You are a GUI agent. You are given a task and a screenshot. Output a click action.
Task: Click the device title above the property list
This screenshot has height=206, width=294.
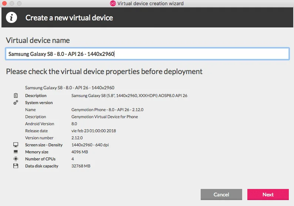[x=70, y=87]
